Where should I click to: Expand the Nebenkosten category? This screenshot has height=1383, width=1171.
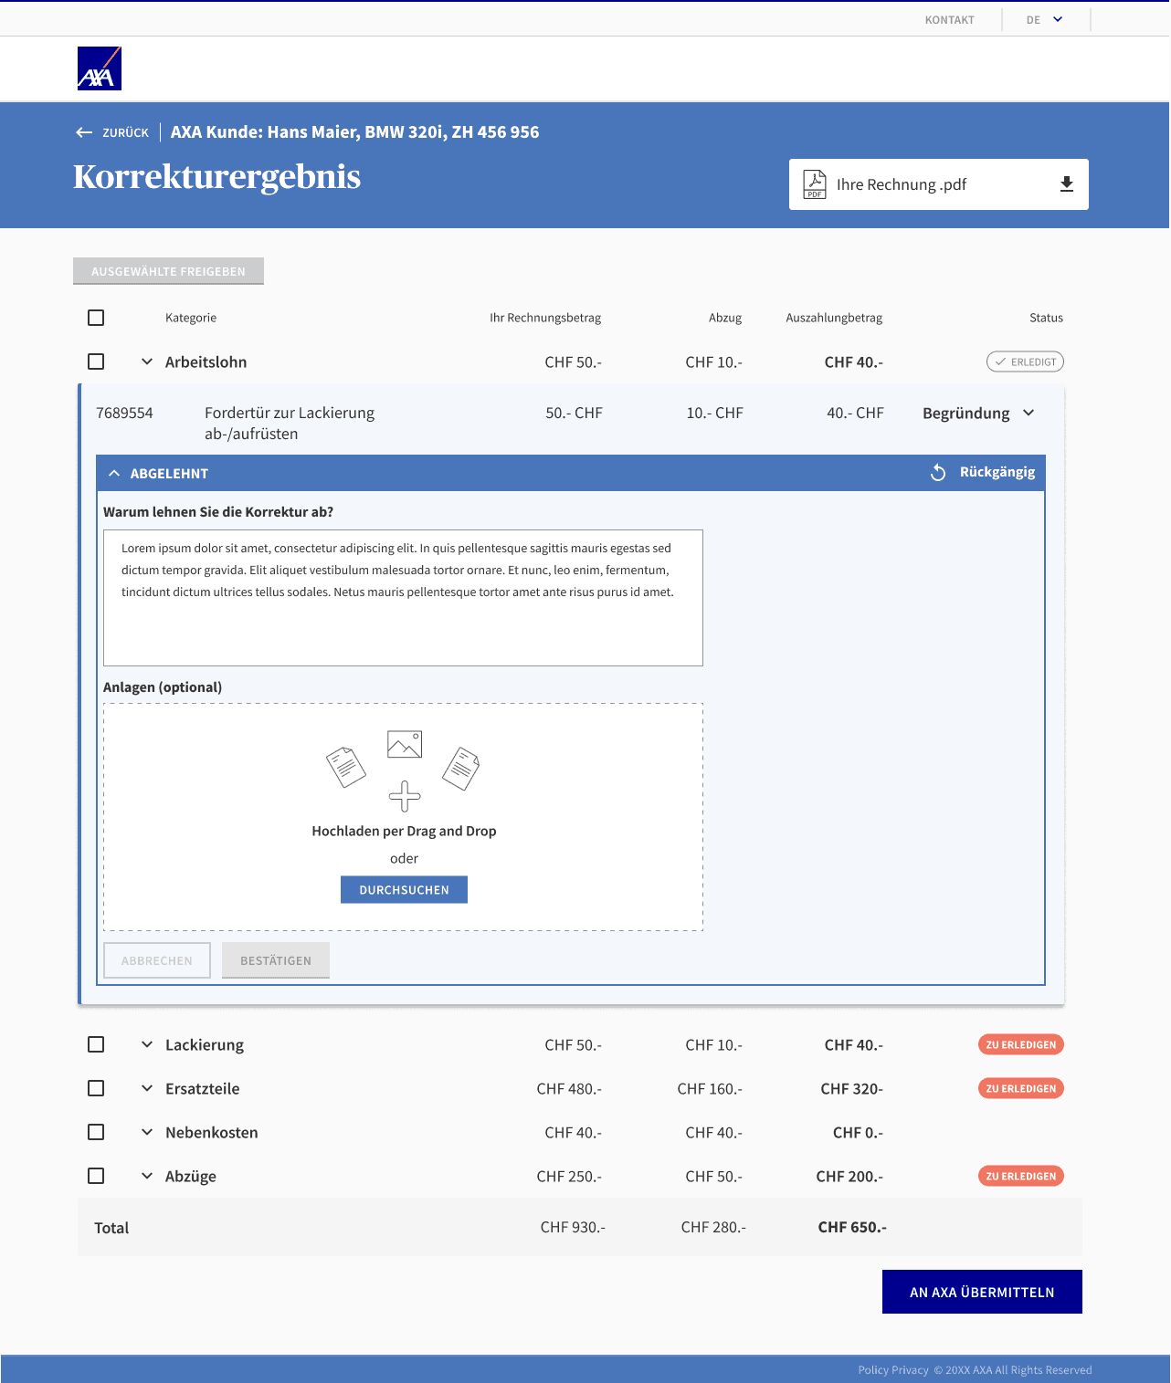pos(147,1132)
